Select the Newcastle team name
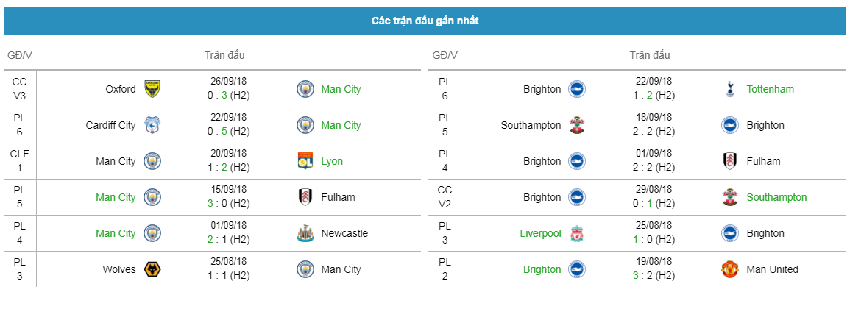This screenshot has width=850, height=309. coord(344,234)
